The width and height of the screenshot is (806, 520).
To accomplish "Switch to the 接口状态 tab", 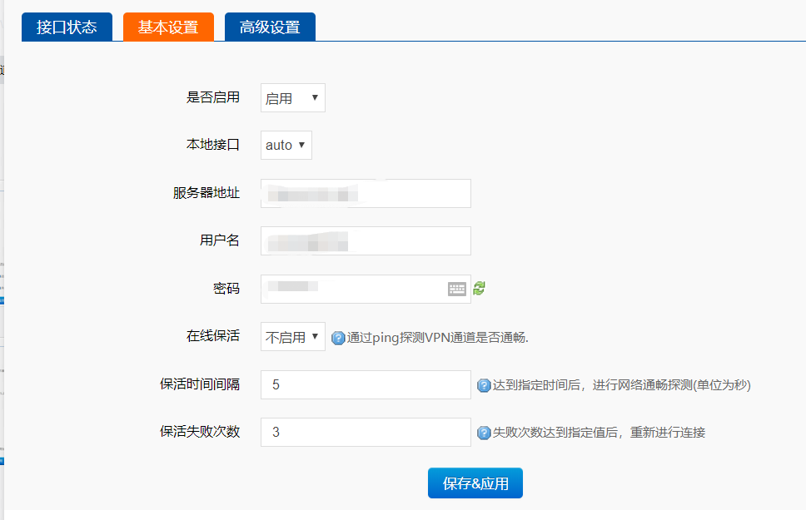I will click(67, 27).
